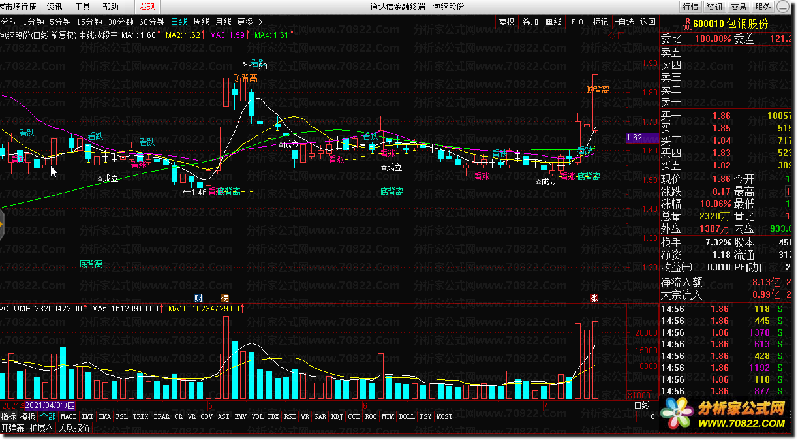This screenshot has height=440, width=798.
Task: Select the BOLL indicator
Action: click(407, 416)
